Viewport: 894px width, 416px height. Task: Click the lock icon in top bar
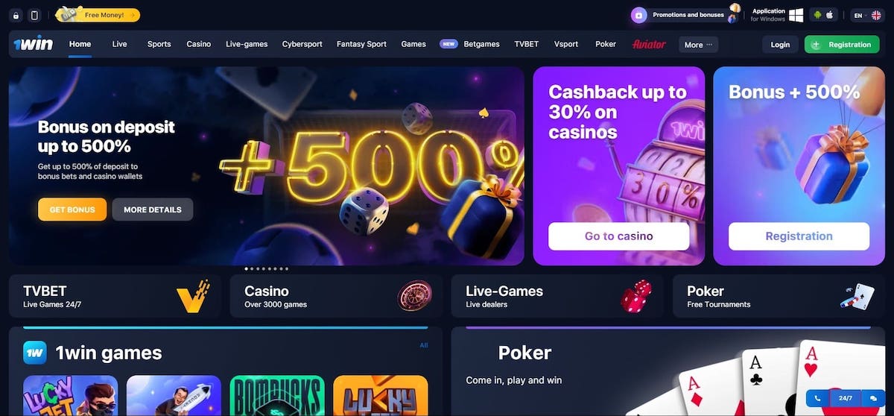coord(16,15)
